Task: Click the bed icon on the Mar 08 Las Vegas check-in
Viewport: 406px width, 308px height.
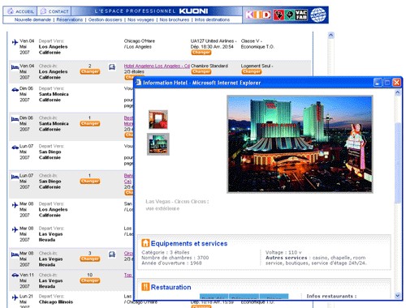Action: 15,255
